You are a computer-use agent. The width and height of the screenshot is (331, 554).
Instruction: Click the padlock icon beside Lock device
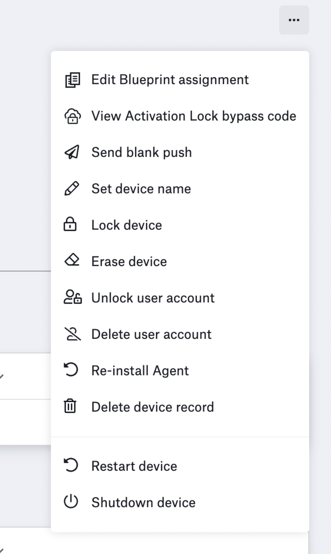click(x=72, y=225)
